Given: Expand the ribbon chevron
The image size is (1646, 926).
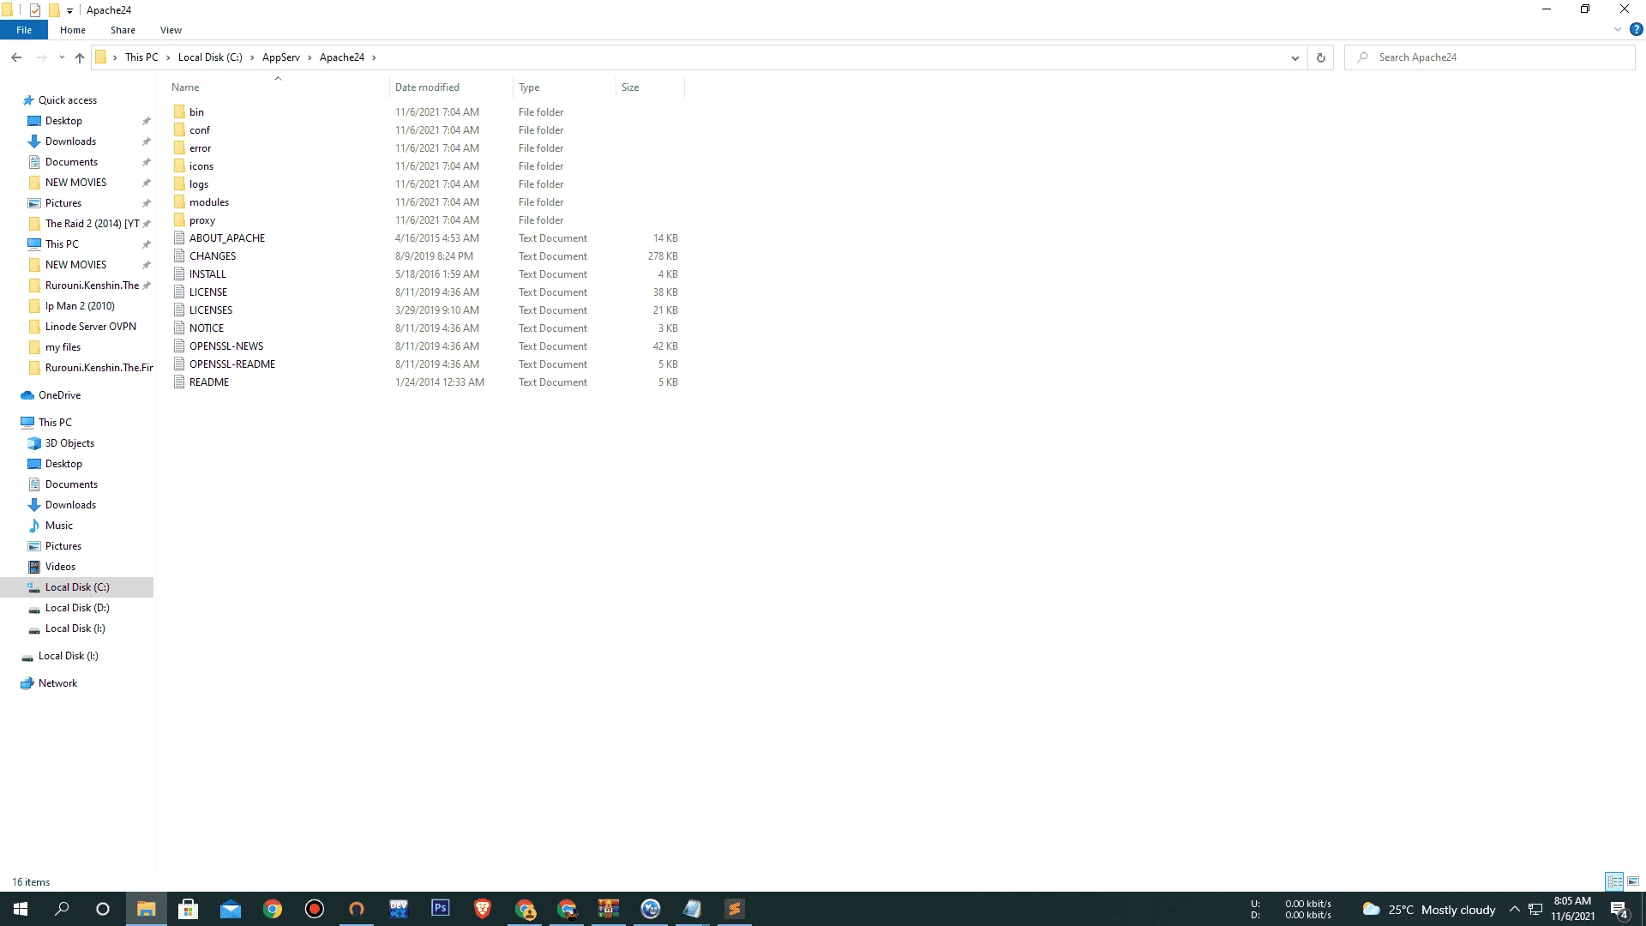Looking at the screenshot, I should 1618,29.
